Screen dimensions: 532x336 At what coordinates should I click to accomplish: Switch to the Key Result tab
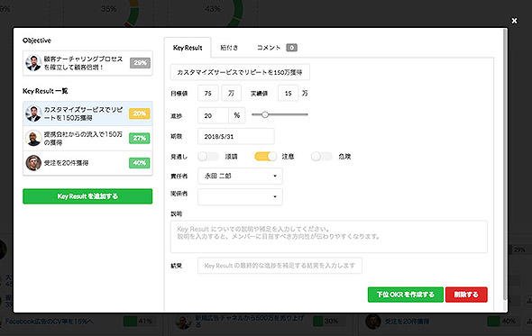click(x=188, y=48)
